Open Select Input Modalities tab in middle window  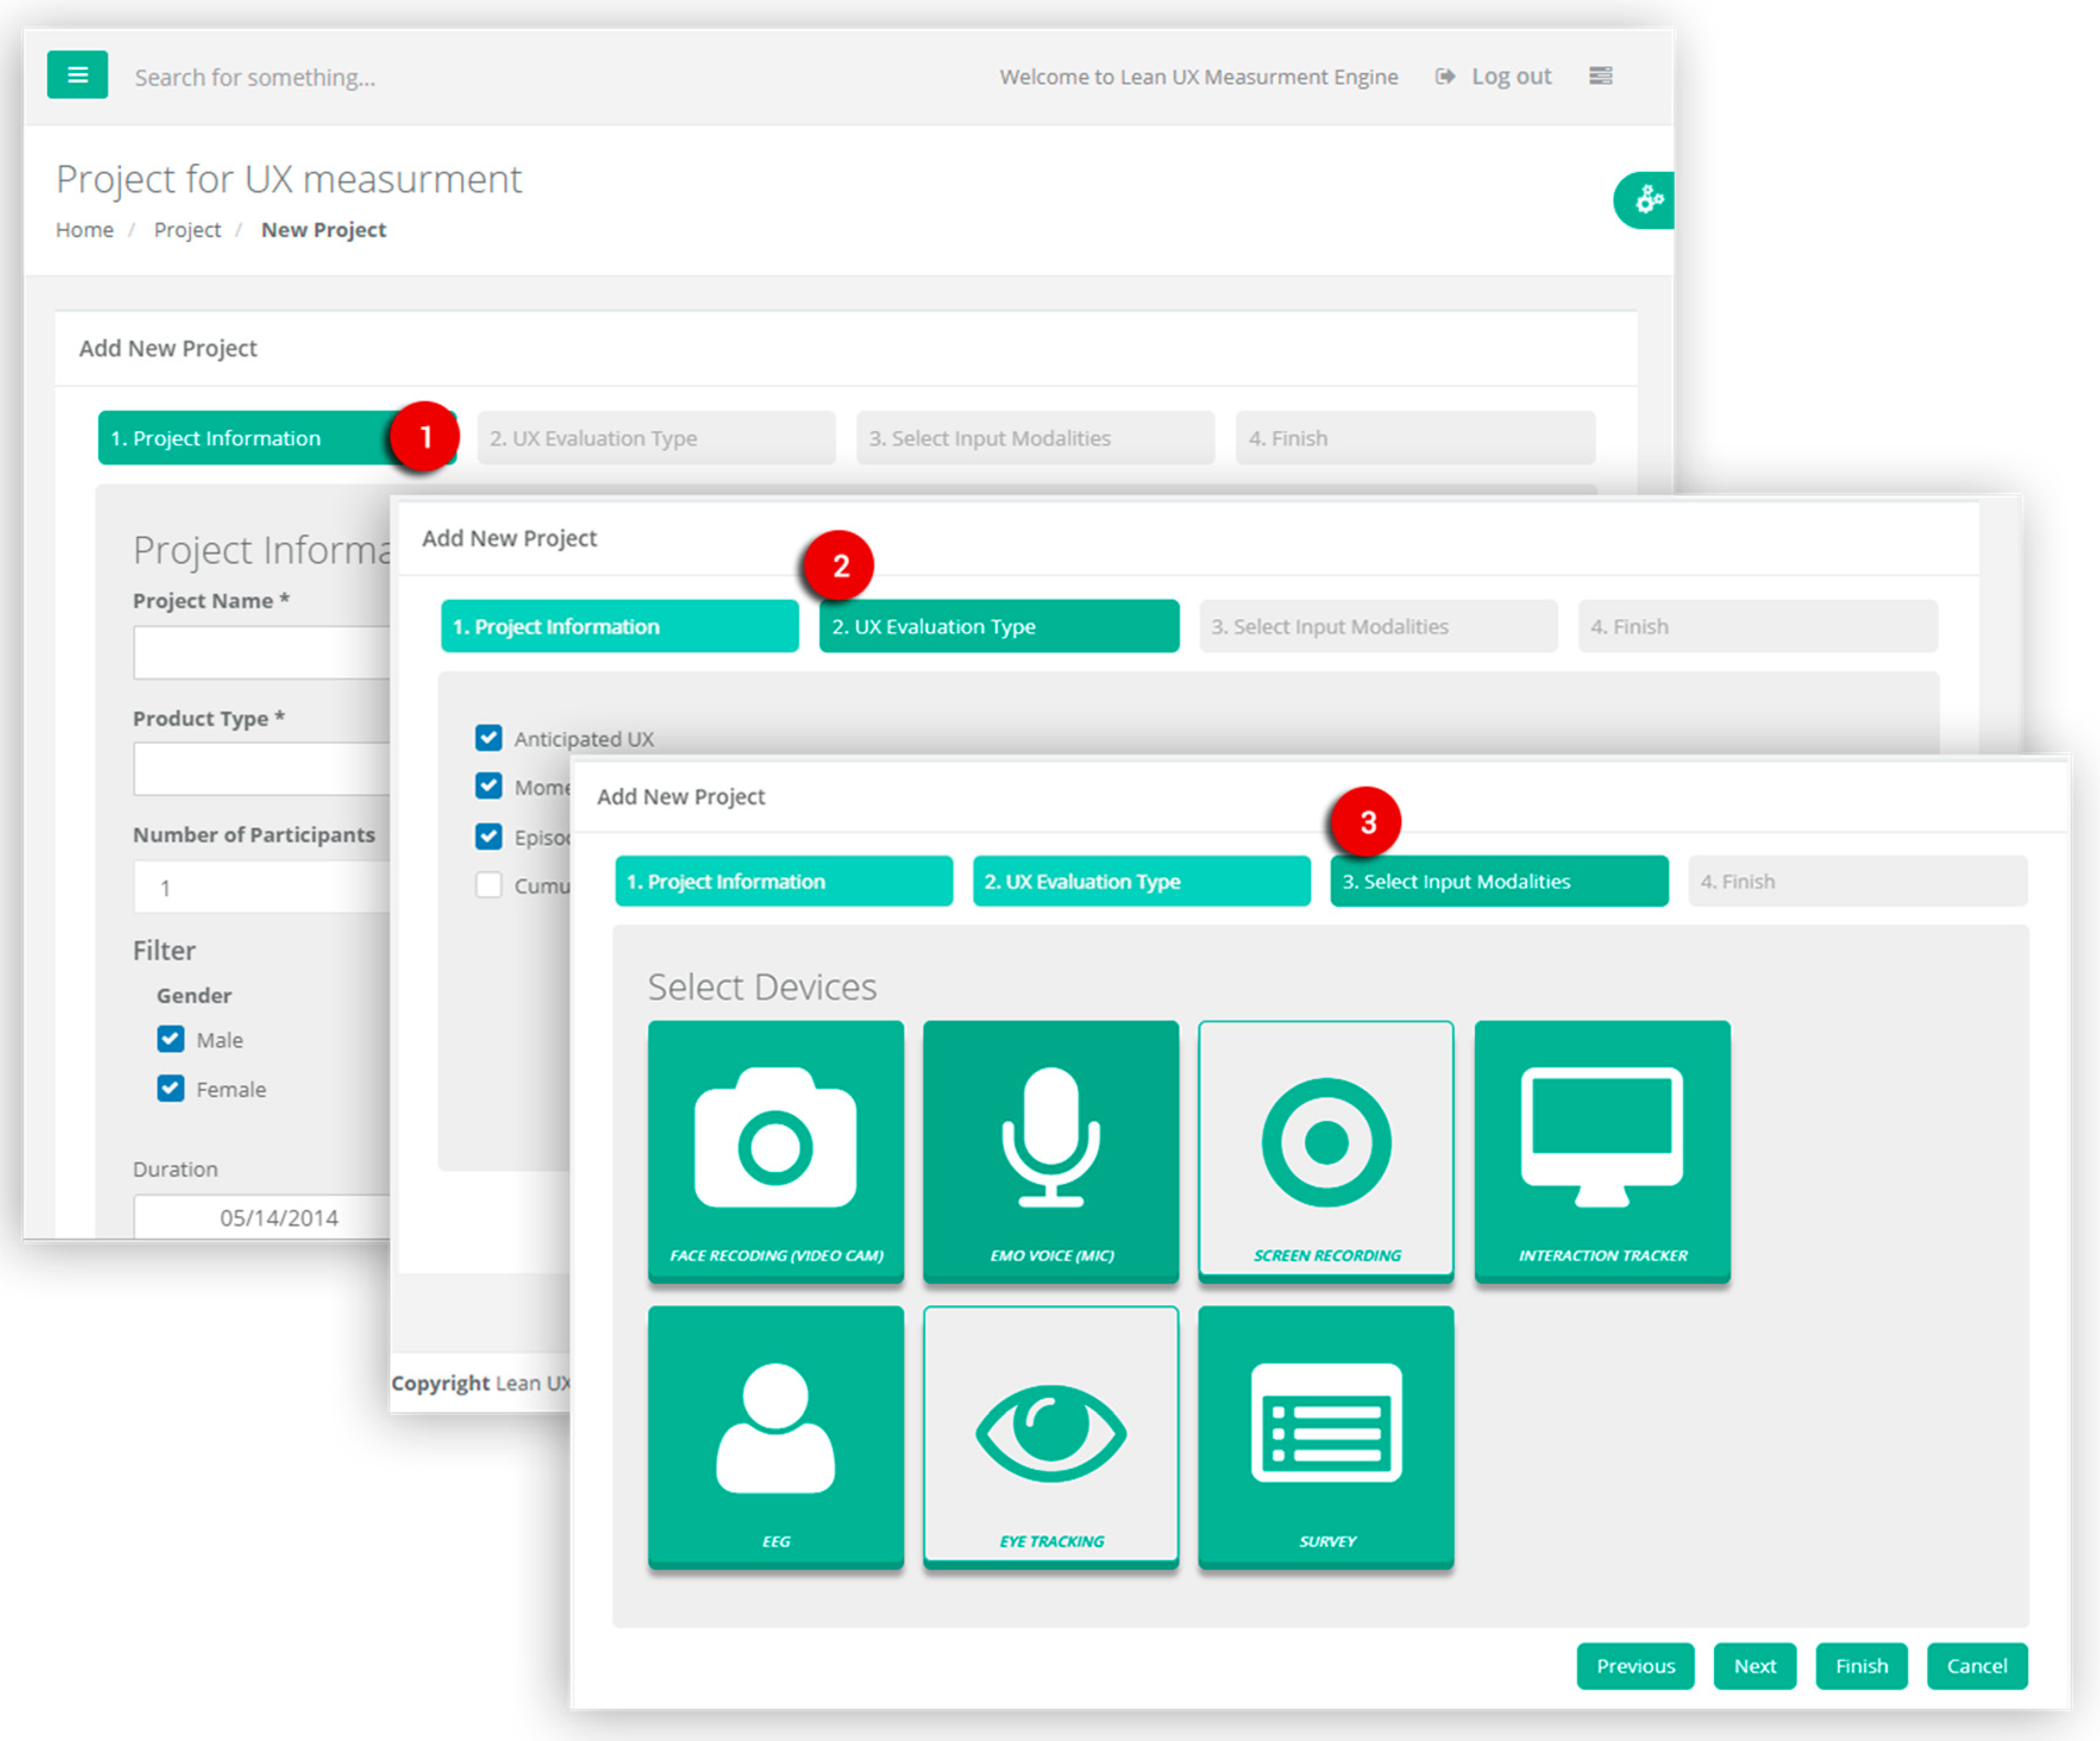[1378, 626]
